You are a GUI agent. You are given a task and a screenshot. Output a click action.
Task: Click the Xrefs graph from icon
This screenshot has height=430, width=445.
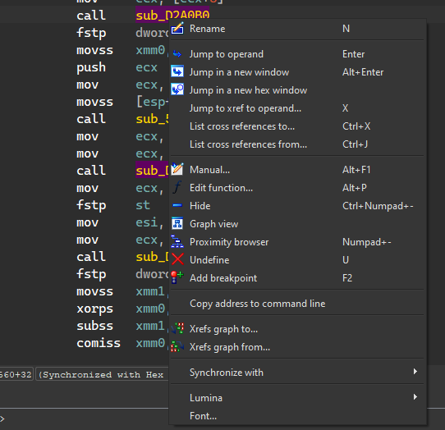pos(177,346)
